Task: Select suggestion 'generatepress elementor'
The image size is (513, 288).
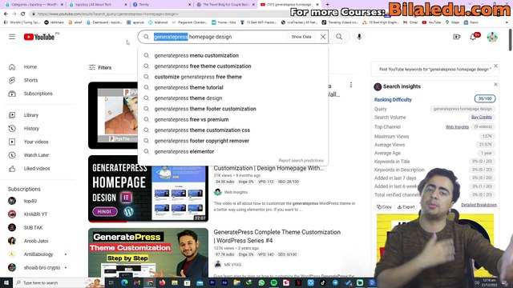Action: pyautogui.click(x=232, y=151)
